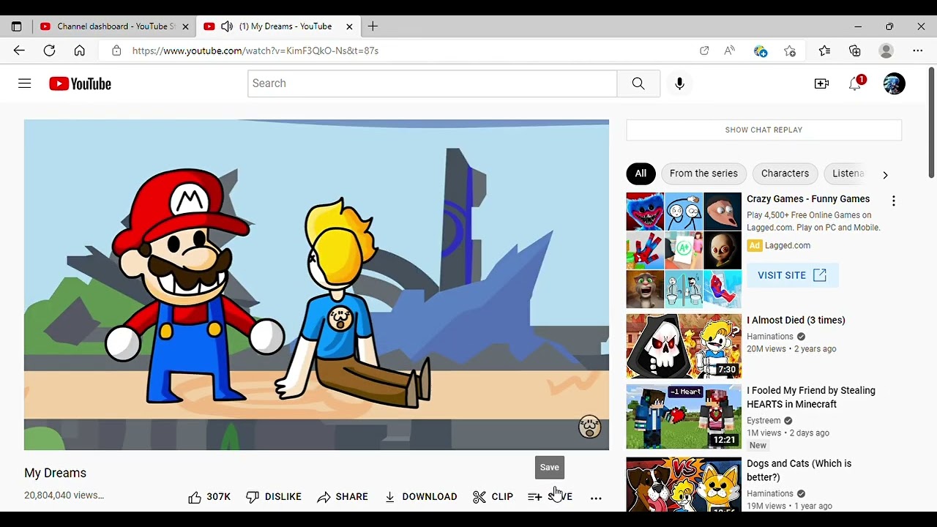Close the My Dreams tab
Viewport: 937px width, 527px height.
[x=349, y=26]
